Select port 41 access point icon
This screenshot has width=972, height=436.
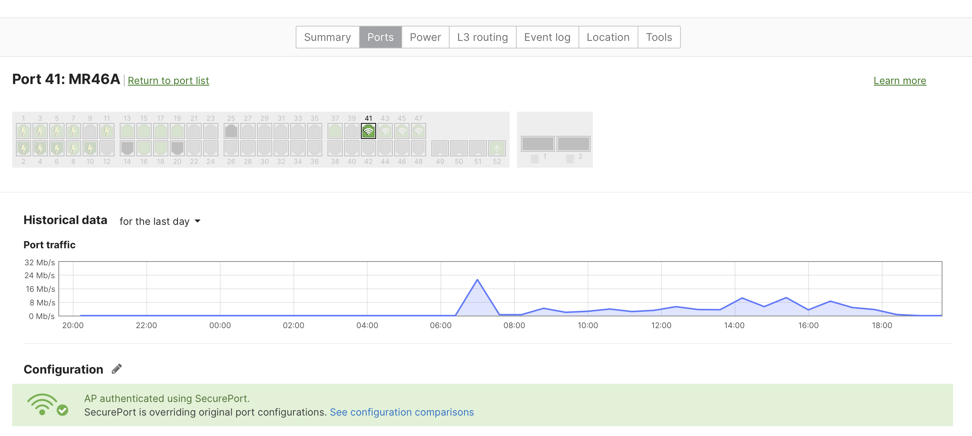pyautogui.click(x=368, y=131)
